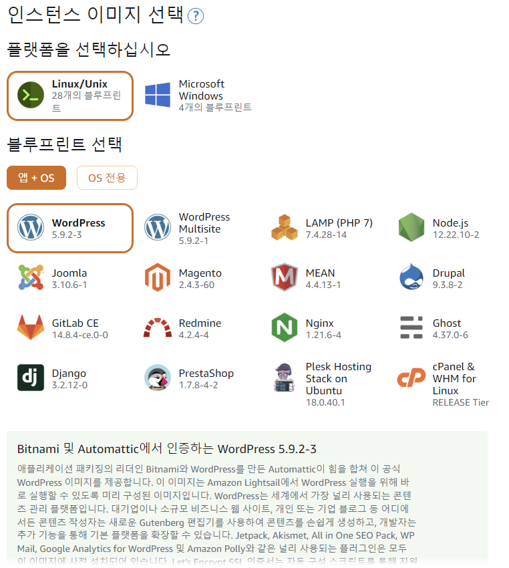The width and height of the screenshot is (509, 568).
Task: Click the Drupal label
Action: 448,273
